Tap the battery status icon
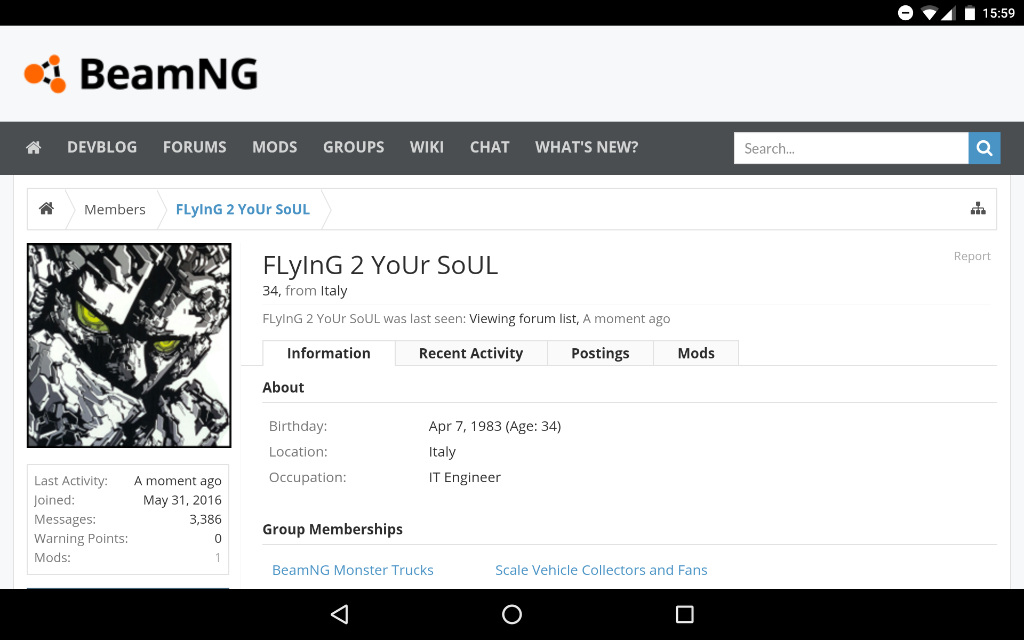The image size is (1024, 640). (x=970, y=13)
